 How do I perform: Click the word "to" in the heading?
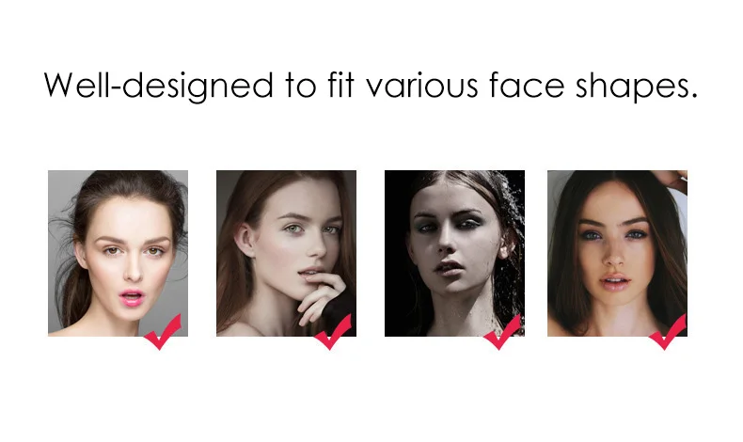[300, 87]
